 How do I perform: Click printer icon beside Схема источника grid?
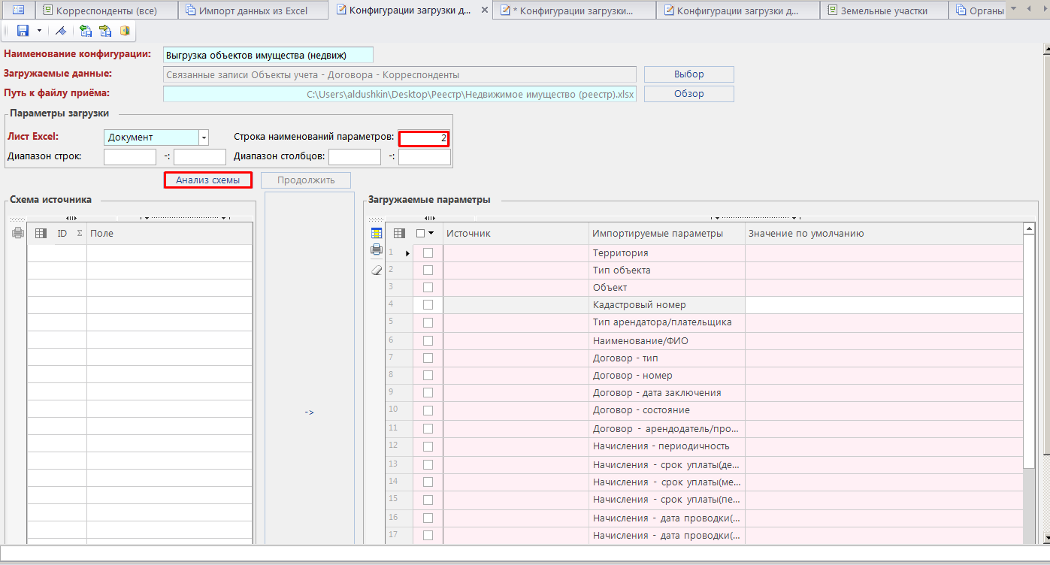(x=18, y=234)
